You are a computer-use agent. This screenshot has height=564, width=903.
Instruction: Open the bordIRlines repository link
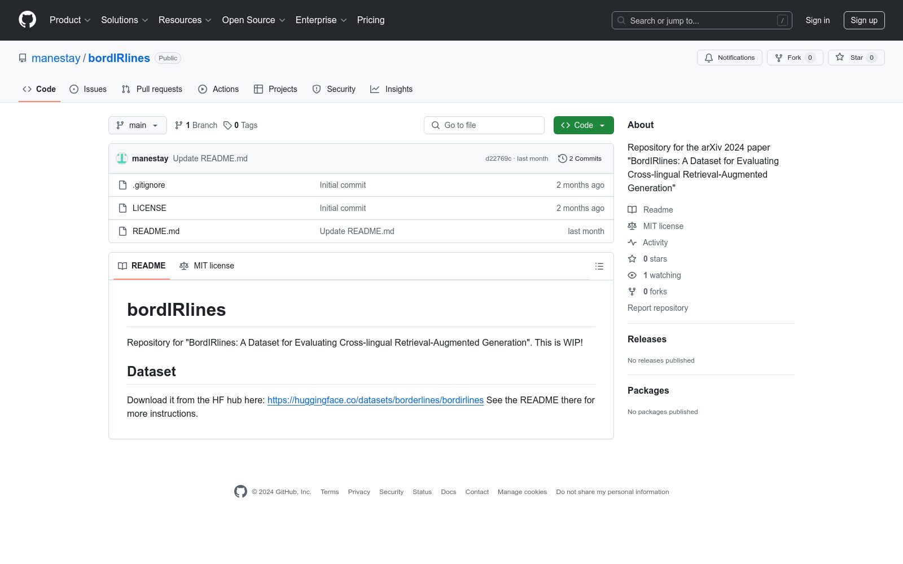coord(119,58)
